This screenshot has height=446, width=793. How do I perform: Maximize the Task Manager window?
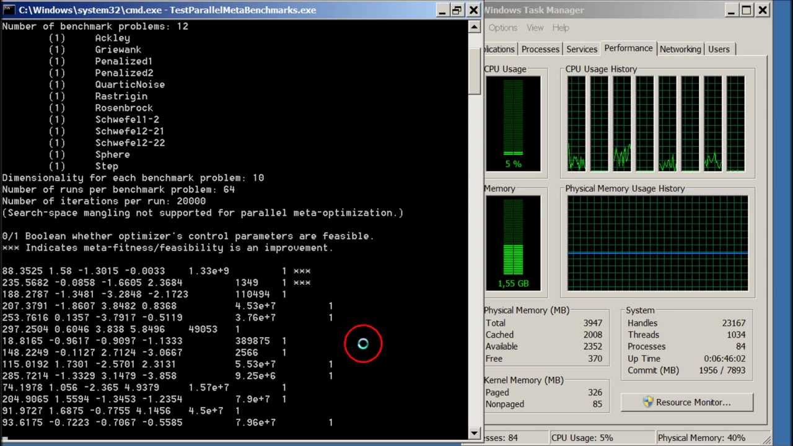747,10
